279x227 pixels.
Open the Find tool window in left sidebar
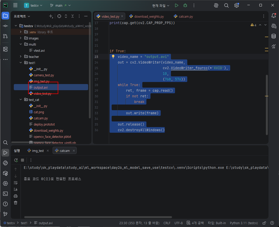click(x=5, y=142)
